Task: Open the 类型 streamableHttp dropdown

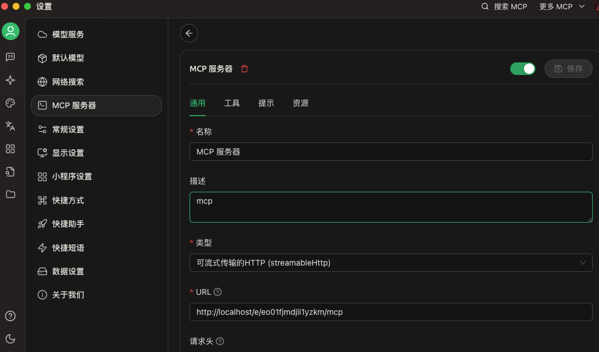Action: (391, 263)
